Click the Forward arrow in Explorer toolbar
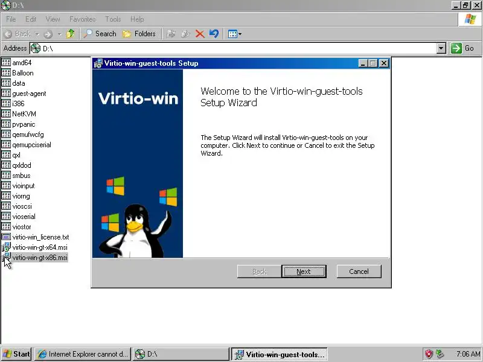Viewport: 483px width, 362px height. click(48, 34)
